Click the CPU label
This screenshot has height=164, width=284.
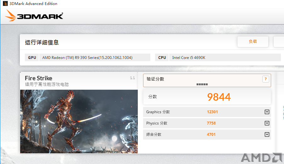coord(162,57)
